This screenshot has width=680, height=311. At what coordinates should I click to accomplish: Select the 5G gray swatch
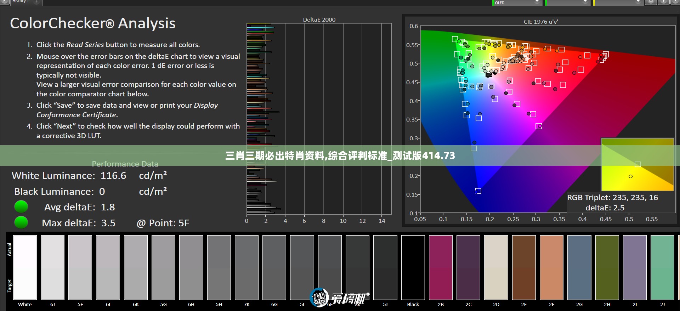pyautogui.click(x=163, y=267)
